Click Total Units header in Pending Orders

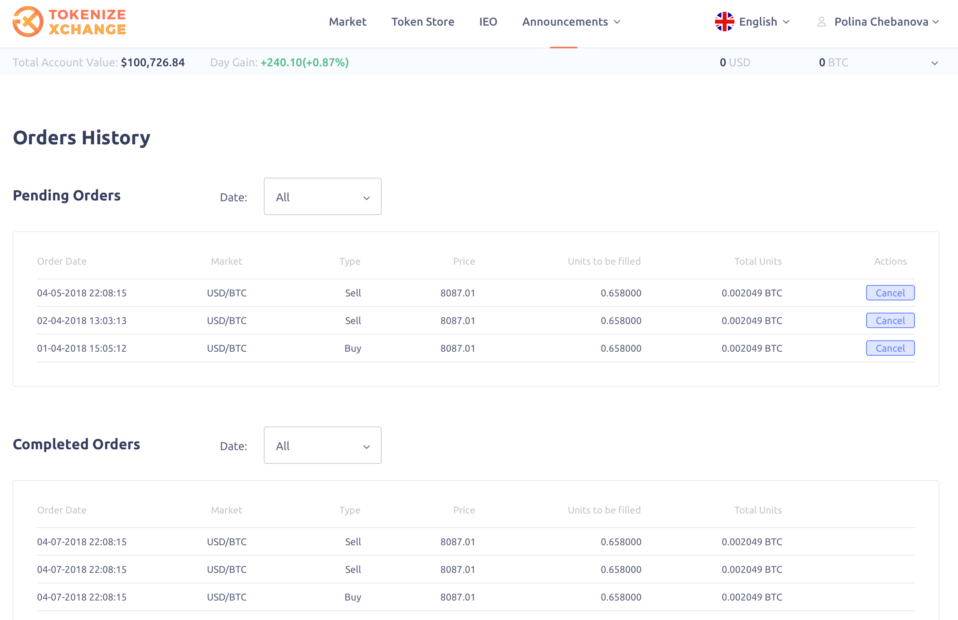tap(758, 261)
